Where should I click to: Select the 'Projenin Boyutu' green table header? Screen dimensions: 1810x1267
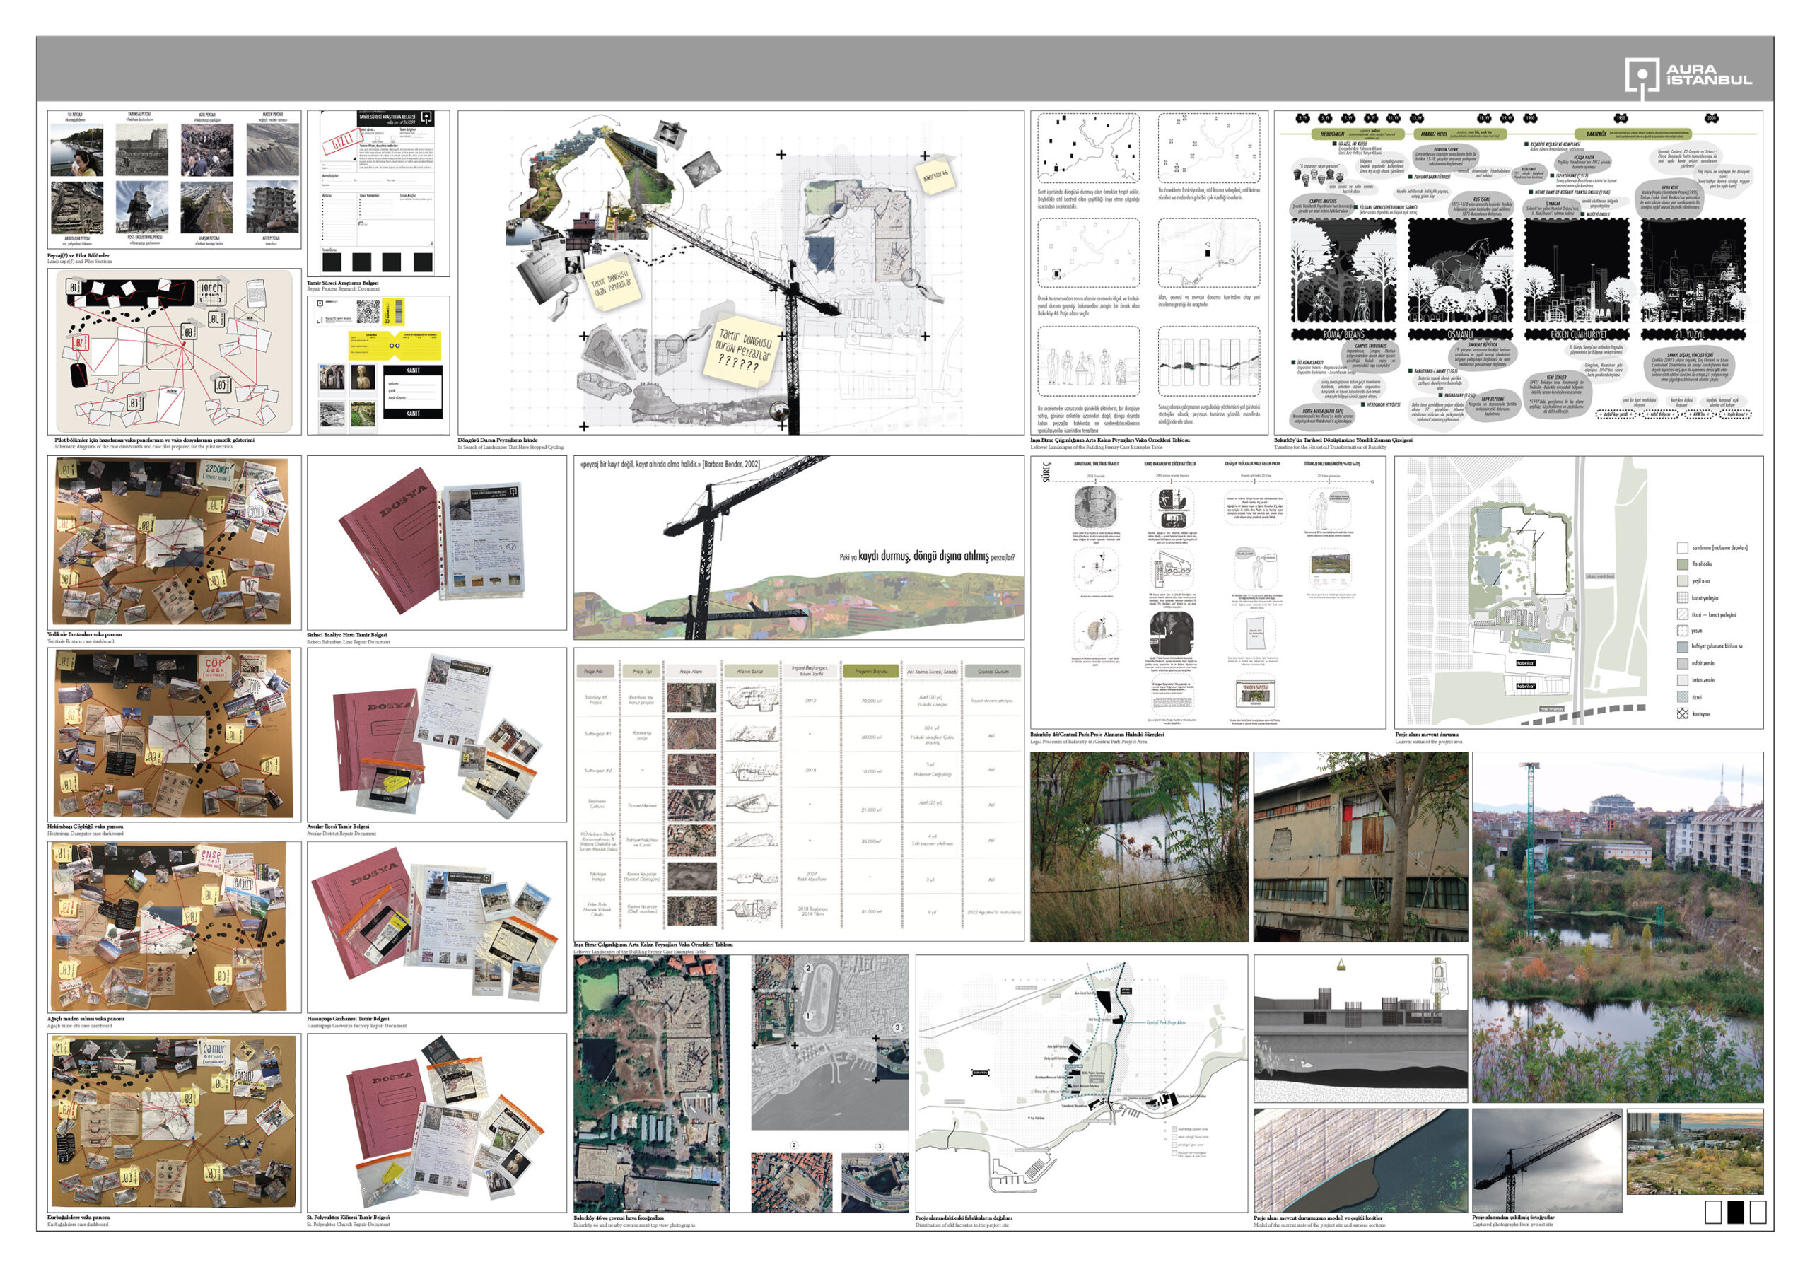pyautogui.click(x=870, y=672)
